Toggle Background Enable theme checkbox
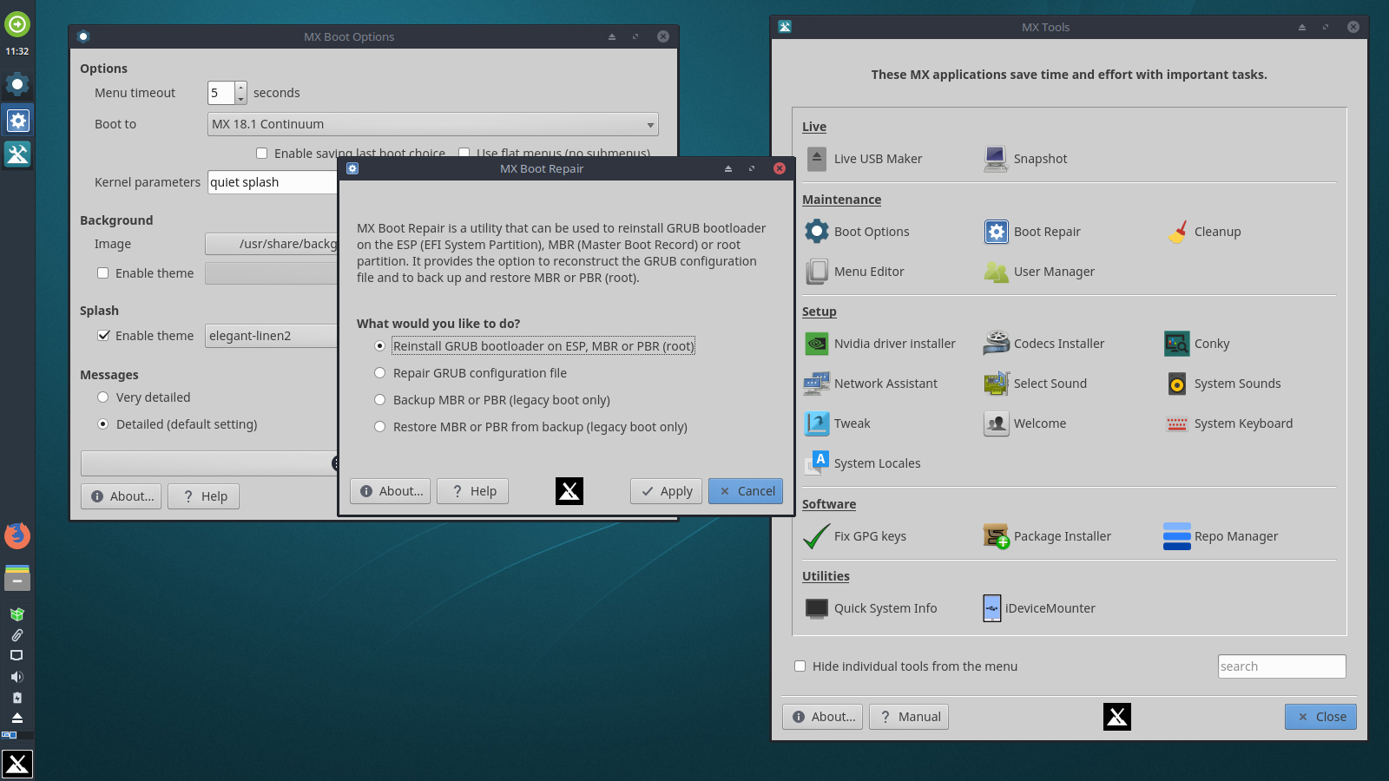Screen dimensions: 1389x781 point(145,273)
